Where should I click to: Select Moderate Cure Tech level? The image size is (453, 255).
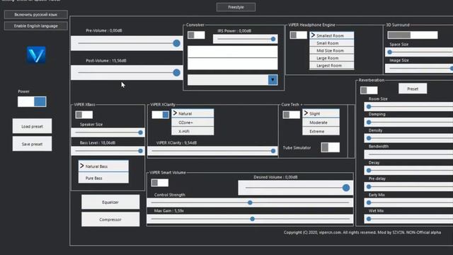321,123
